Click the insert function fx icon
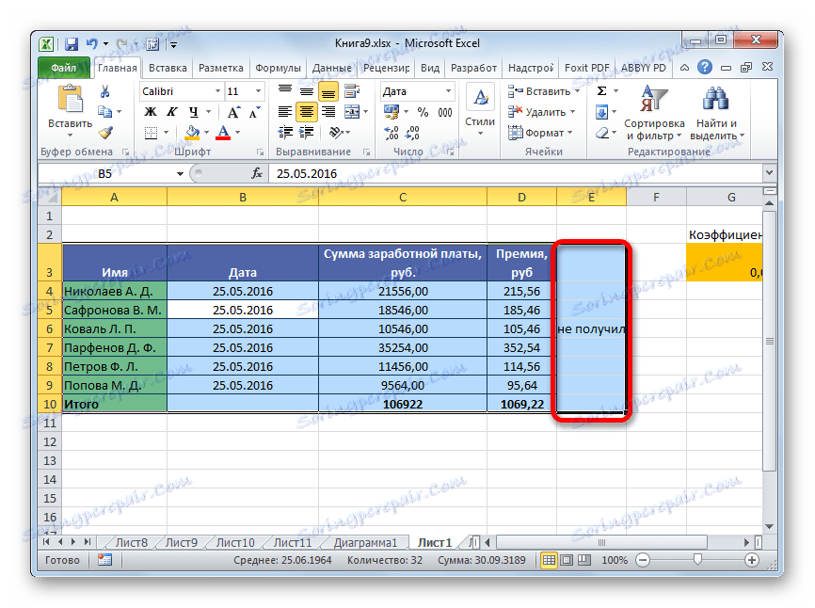 256,173
